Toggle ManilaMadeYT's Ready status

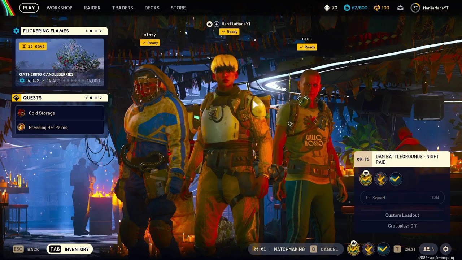tap(229, 32)
